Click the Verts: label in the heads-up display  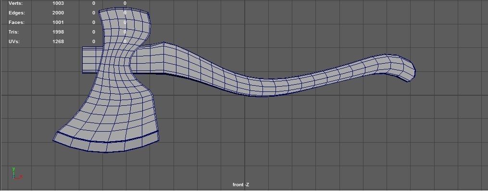pyautogui.click(x=15, y=3)
